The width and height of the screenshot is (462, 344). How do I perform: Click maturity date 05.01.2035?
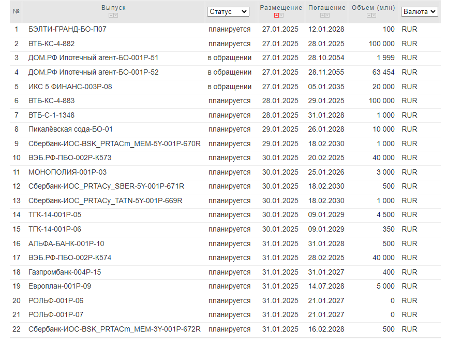326,87
